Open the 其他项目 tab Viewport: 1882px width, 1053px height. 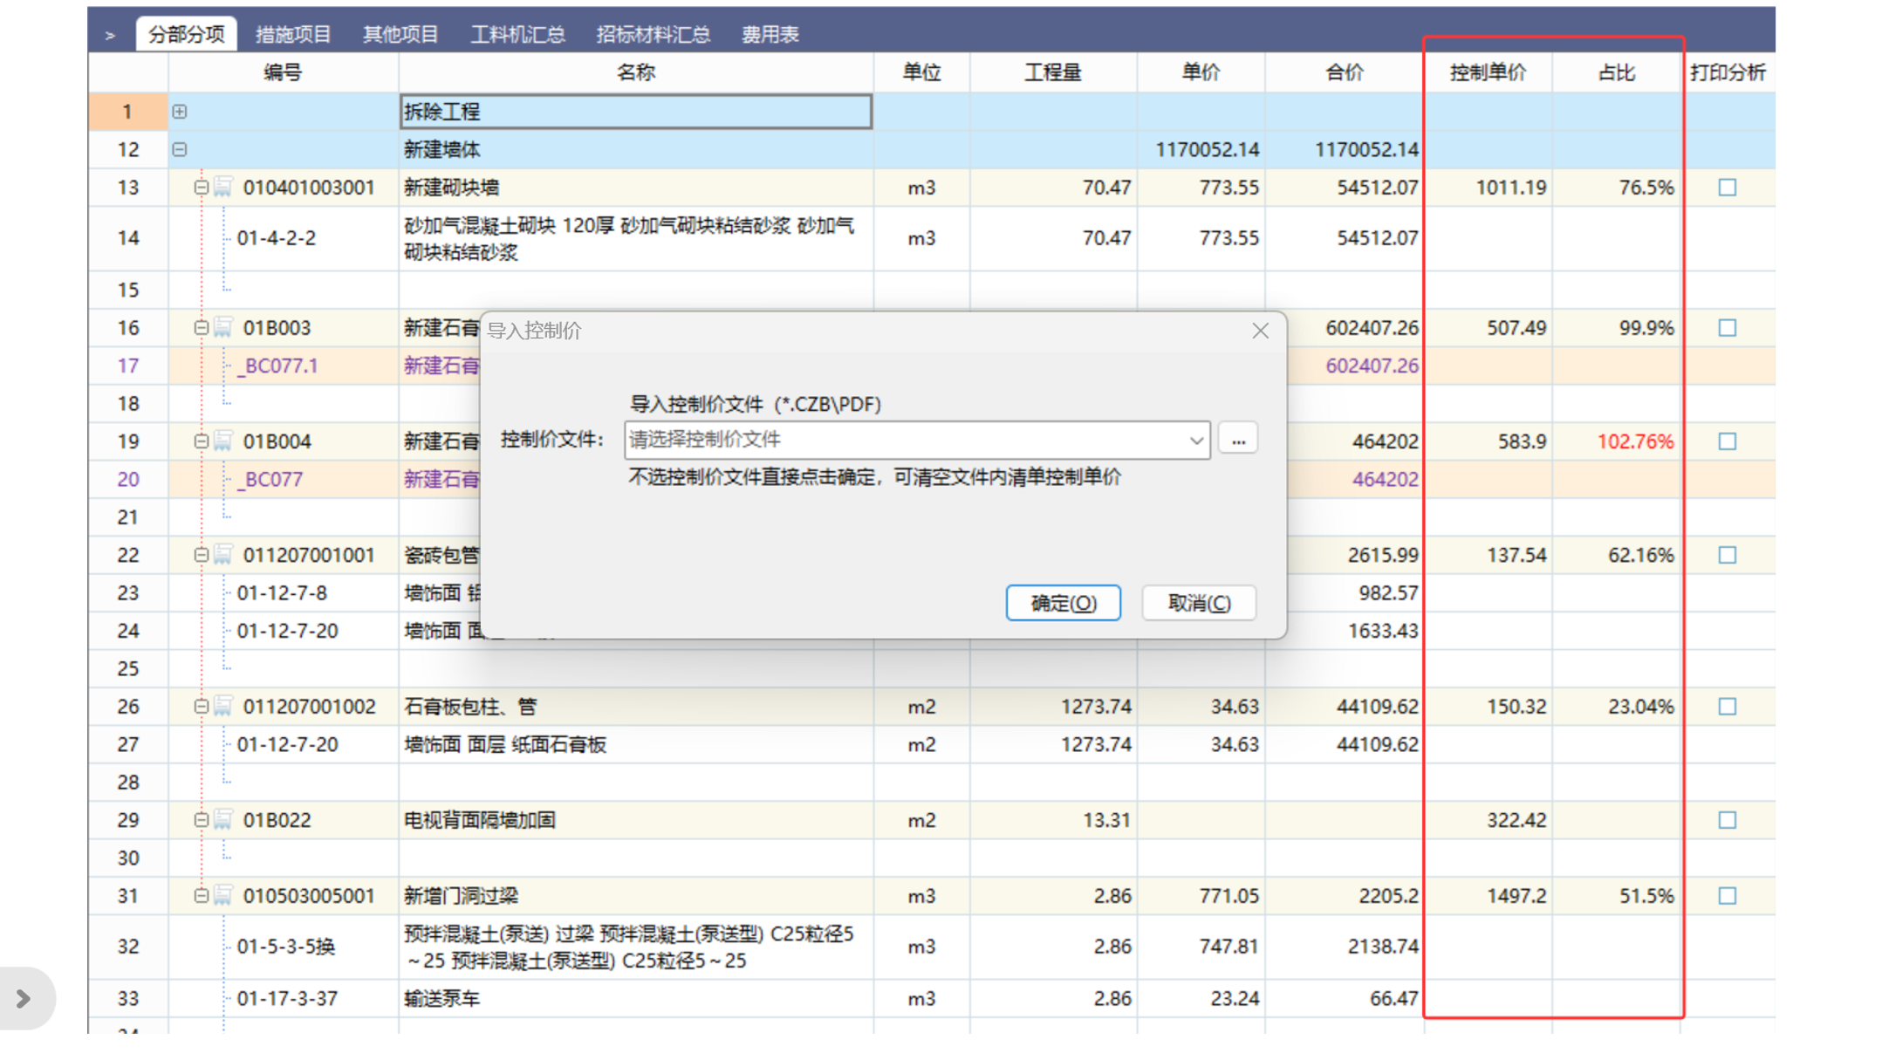pos(400,34)
